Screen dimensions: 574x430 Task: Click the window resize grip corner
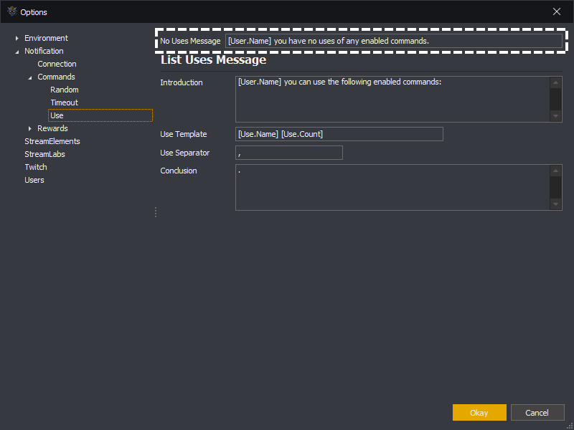click(x=570, y=426)
